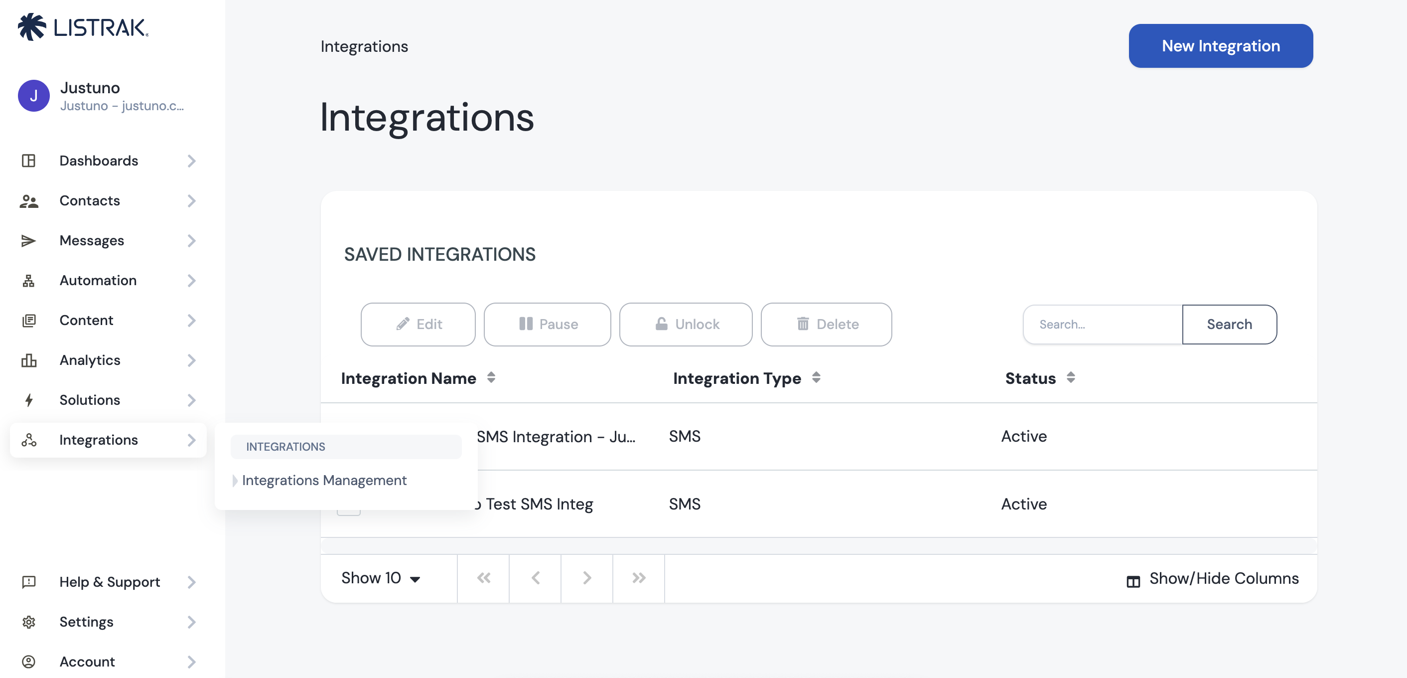Click the Automation workflow icon
1407x678 pixels.
(28, 281)
